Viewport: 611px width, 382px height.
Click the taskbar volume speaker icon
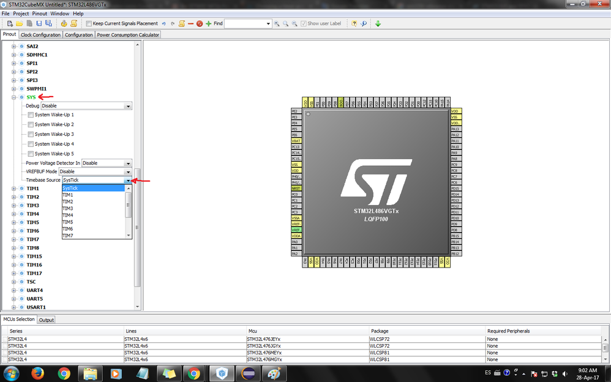tap(565, 374)
